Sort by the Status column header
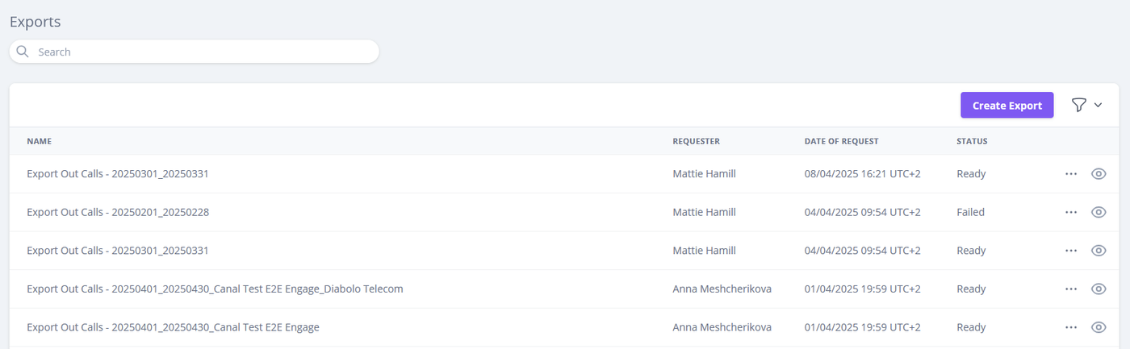Viewport: 1130px width, 349px height. pos(972,141)
